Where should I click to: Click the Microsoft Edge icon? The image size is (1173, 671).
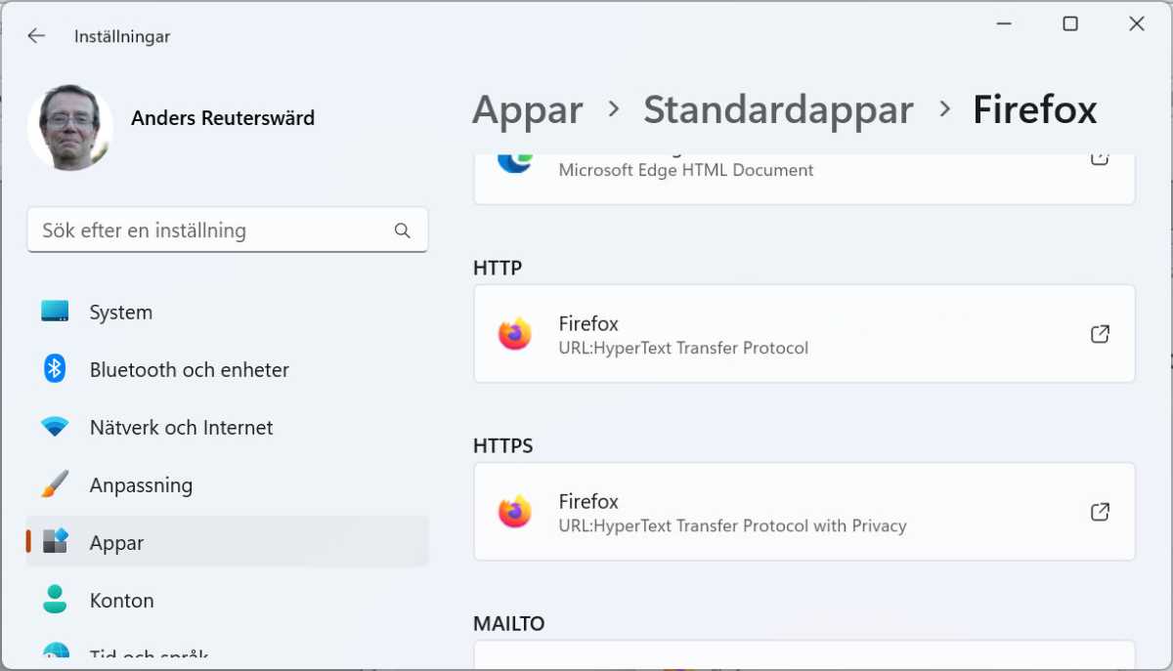[x=514, y=162]
